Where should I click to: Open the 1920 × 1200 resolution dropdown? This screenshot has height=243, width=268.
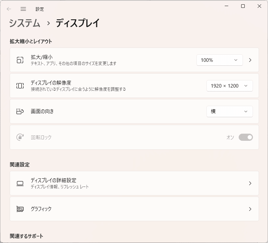[x=230, y=86]
